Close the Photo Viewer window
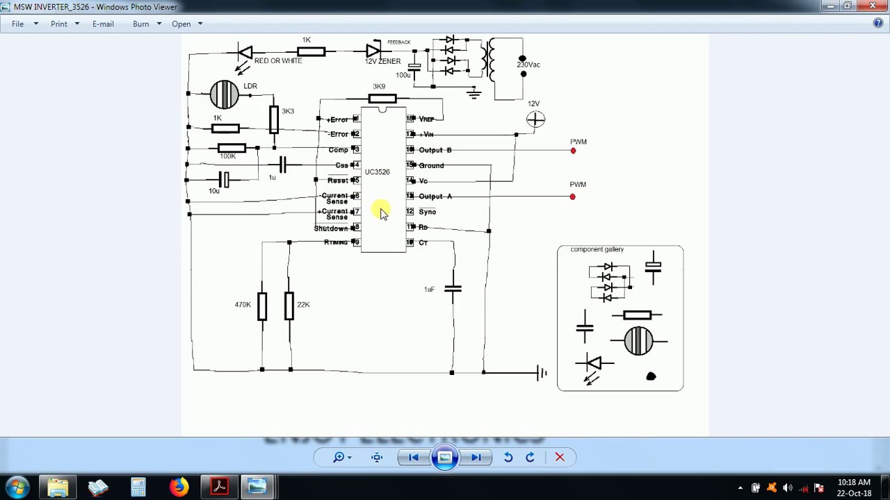890x500 pixels. pyautogui.click(x=873, y=6)
